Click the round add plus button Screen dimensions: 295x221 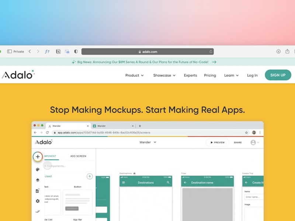38,157
